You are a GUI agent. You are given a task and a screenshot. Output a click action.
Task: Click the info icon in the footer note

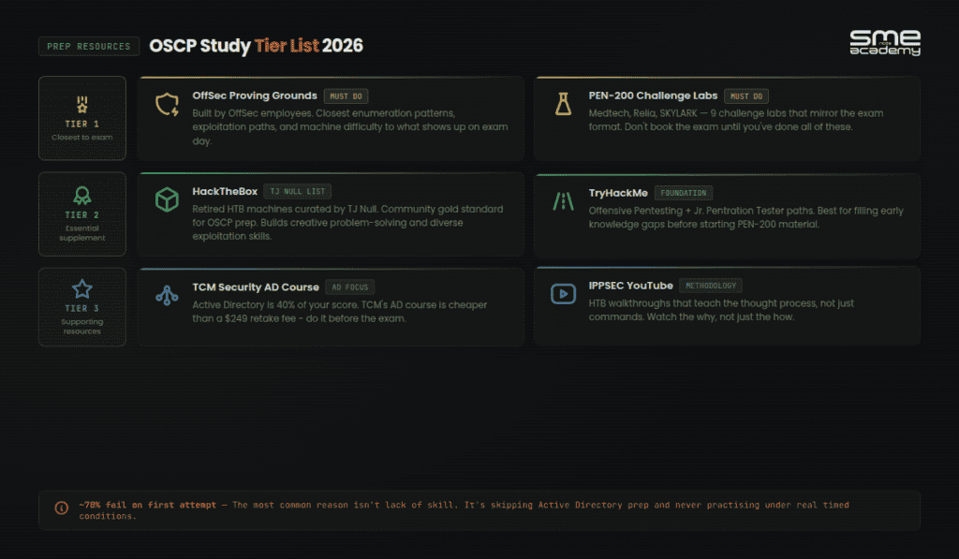tap(61, 508)
